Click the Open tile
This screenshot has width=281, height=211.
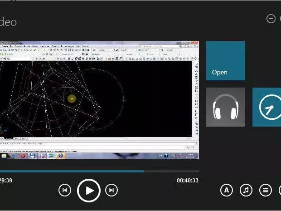(225, 61)
